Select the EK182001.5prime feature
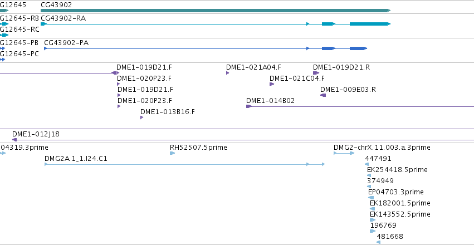Screen dimensions: 474x245 [373, 209]
